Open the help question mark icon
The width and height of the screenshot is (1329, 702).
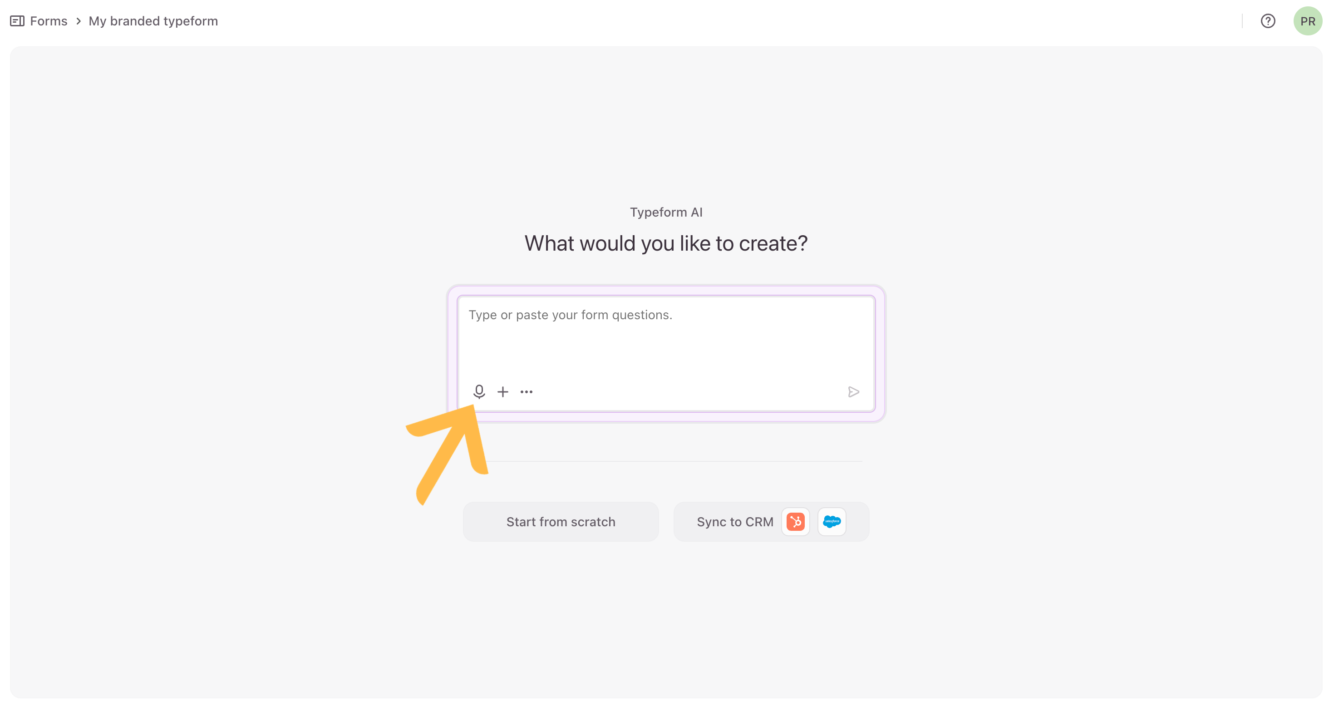pyautogui.click(x=1268, y=21)
